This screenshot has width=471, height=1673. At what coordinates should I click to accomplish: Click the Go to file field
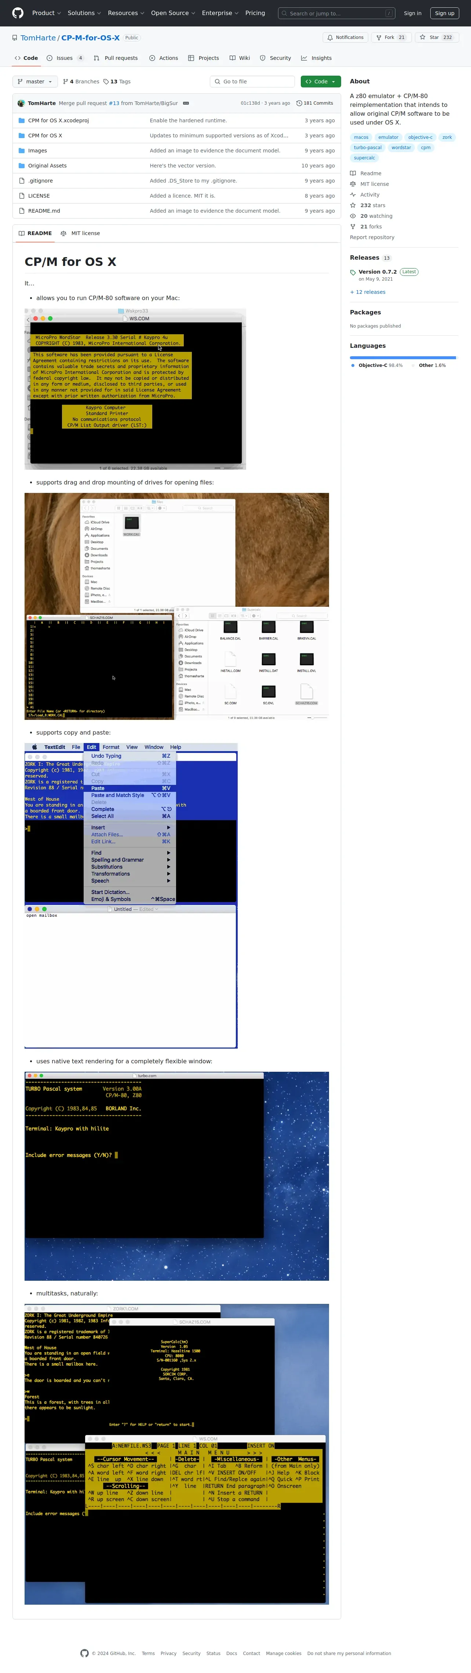point(252,82)
